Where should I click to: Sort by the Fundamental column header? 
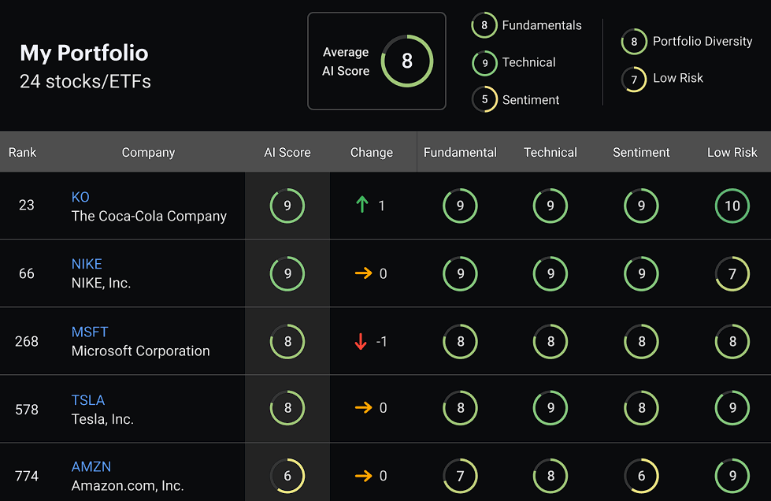460,152
